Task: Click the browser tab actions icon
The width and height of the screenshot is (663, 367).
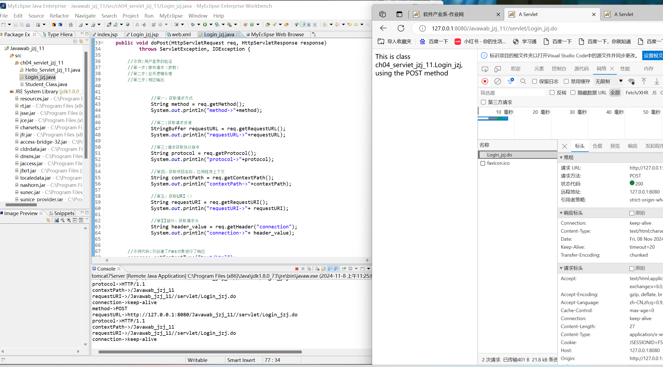Action: [x=399, y=14]
